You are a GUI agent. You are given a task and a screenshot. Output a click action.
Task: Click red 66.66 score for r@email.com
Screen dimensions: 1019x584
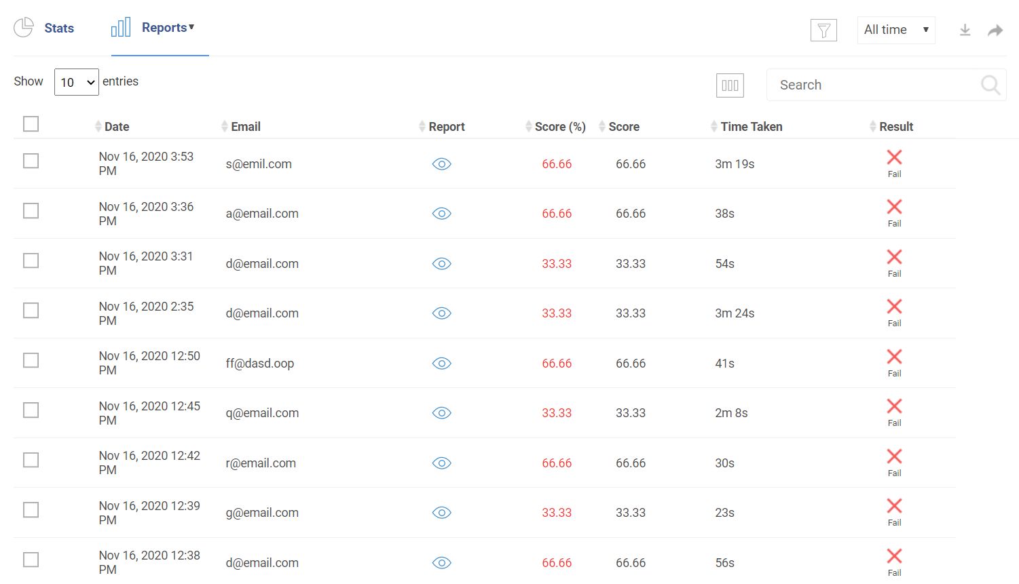coord(557,463)
